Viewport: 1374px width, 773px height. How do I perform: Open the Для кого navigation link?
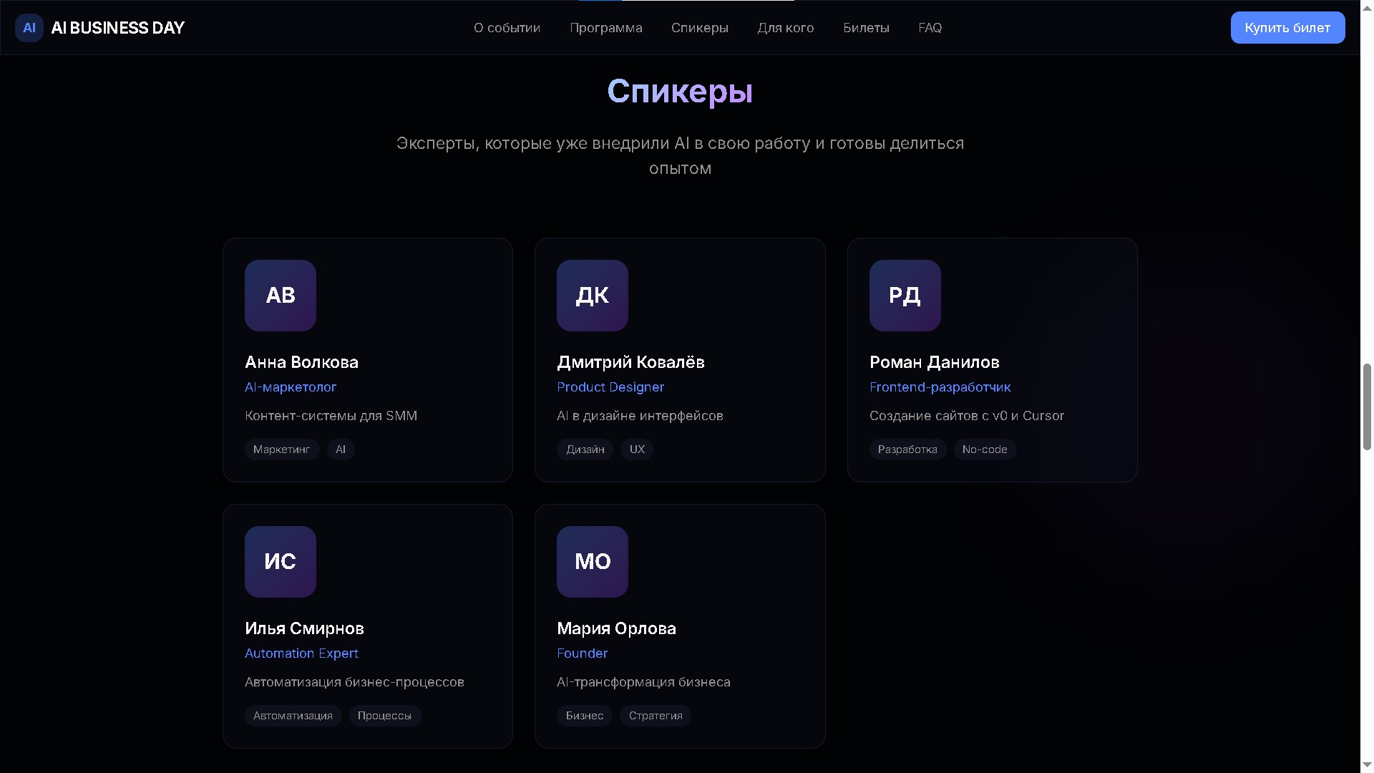[x=786, y=28]
